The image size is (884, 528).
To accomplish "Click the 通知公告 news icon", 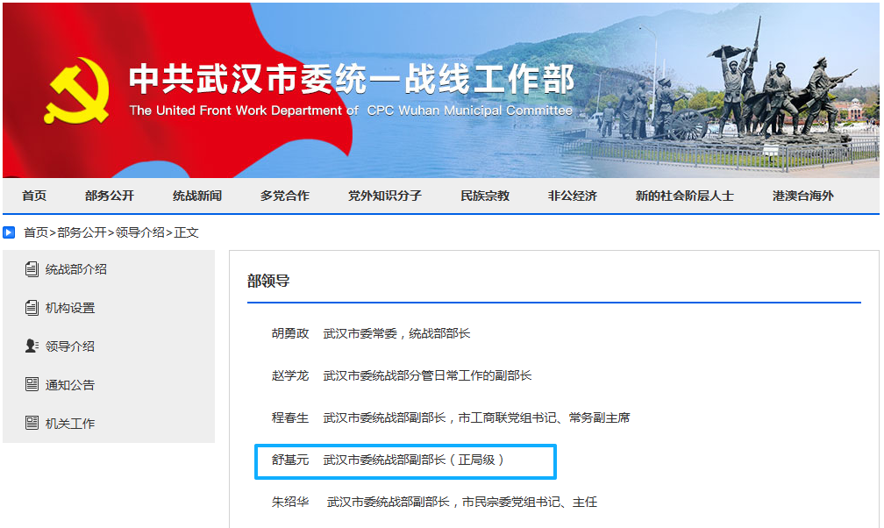I will [32, 384].
